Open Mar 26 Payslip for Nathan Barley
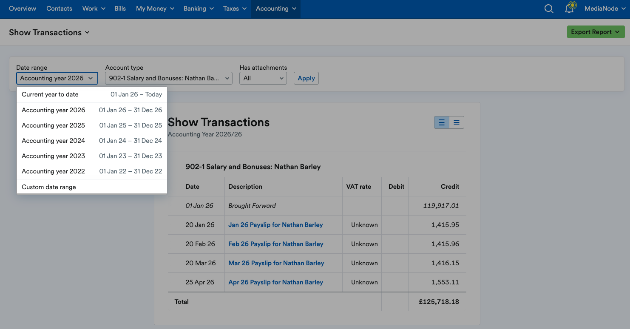This screenshot has height=329, width=630. tap(276, 263)
